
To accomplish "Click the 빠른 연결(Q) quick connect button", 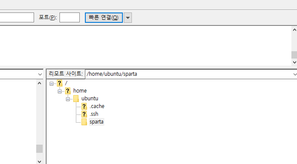I will pyautogui.click(x=104, y=18).
